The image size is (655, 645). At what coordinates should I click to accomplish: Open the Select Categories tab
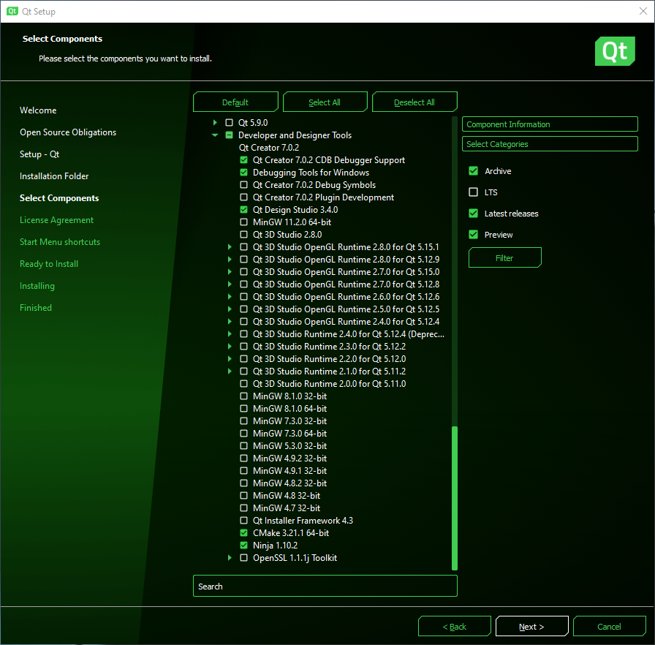click(550, 144)
